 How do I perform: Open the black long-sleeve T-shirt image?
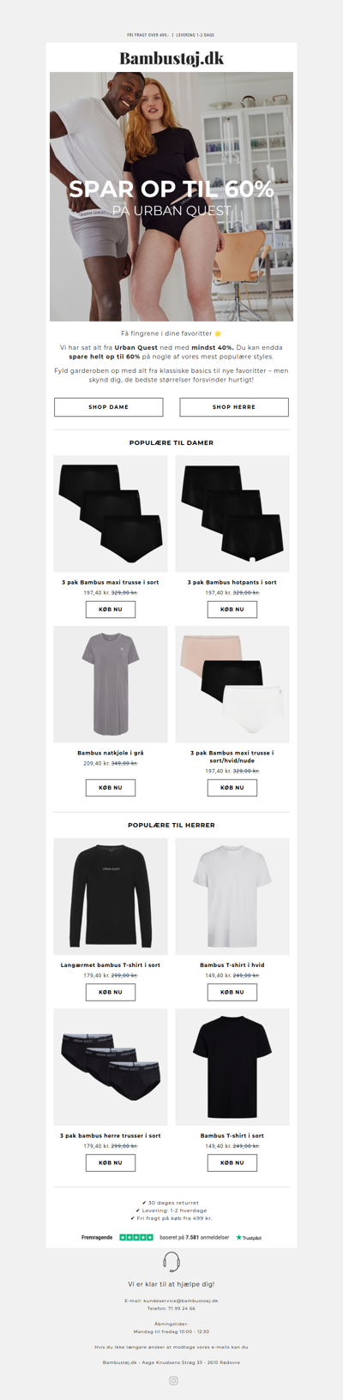coord(111,896)
